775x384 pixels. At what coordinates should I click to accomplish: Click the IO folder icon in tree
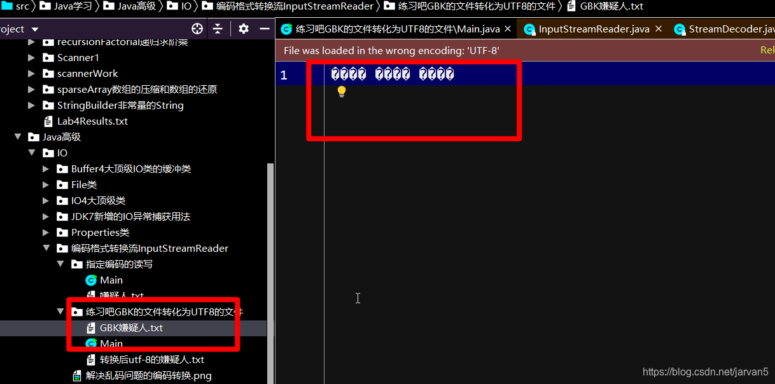tap(48, 153)
